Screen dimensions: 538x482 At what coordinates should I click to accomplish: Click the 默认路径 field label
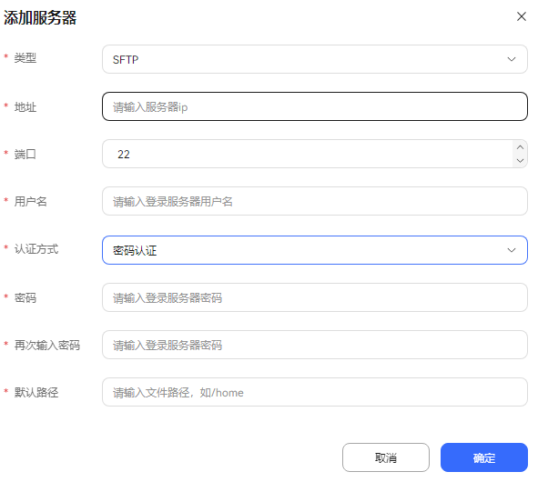pyautogui.click(x=36, y=392)
